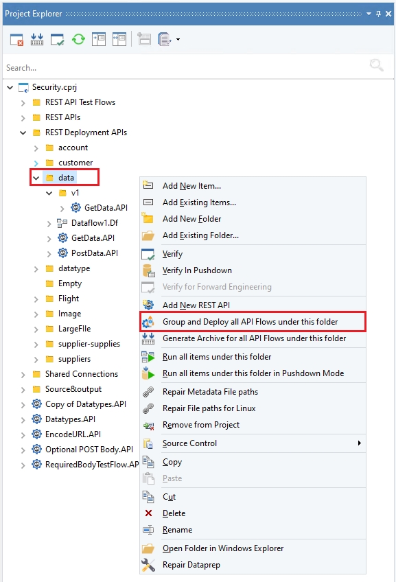Screen dimensions: 396x582
Task: Select the suppliers folder in the tree
Action: tap(74, 359)
